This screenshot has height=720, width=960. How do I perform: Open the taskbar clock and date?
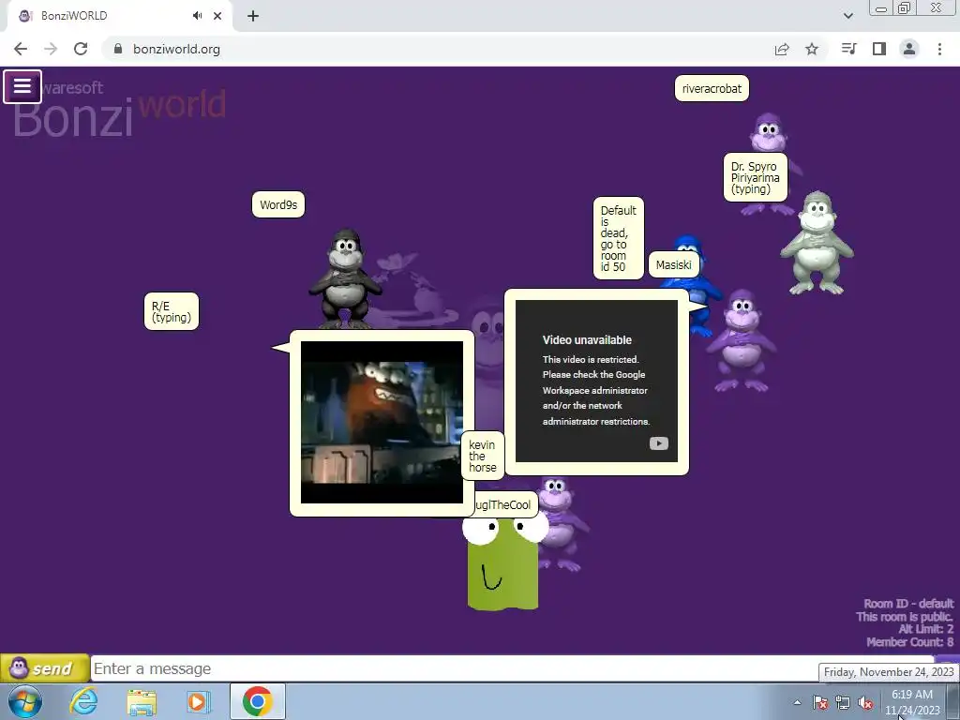click(911, 702)
